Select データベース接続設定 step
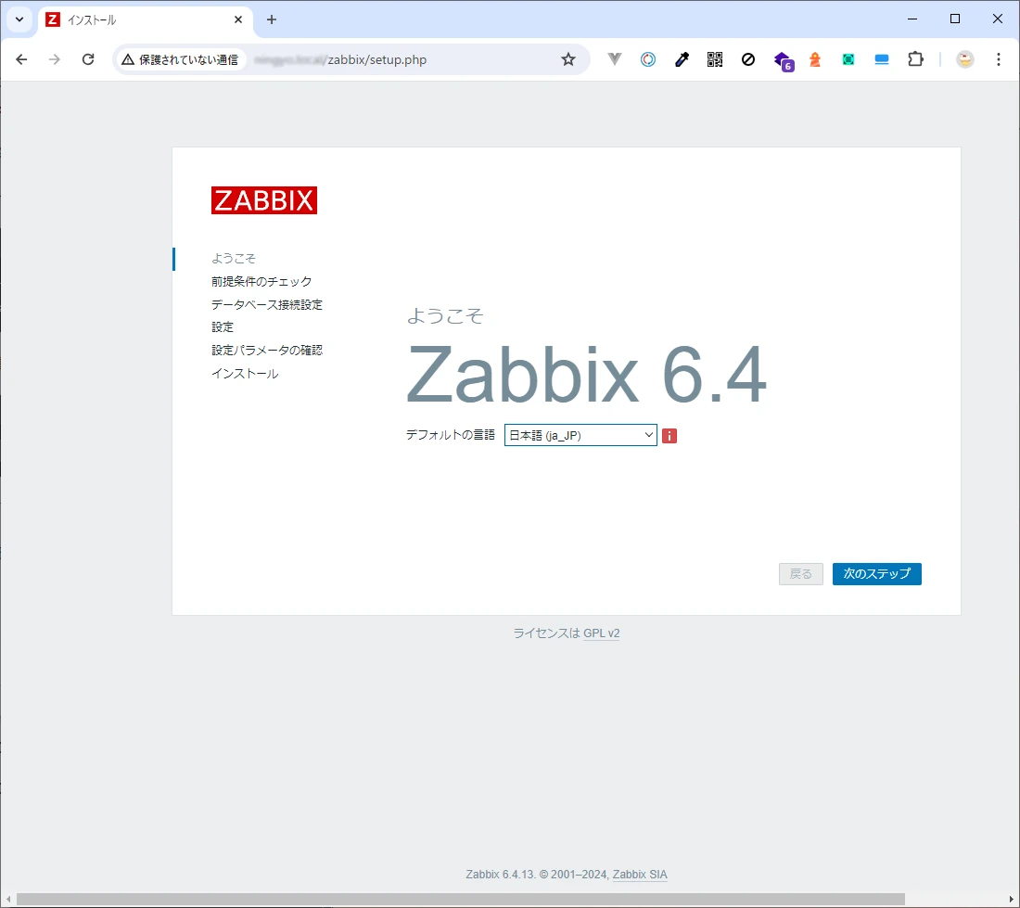The height and width of the screenshot is (908, 1020). click(x=267, y=304)
